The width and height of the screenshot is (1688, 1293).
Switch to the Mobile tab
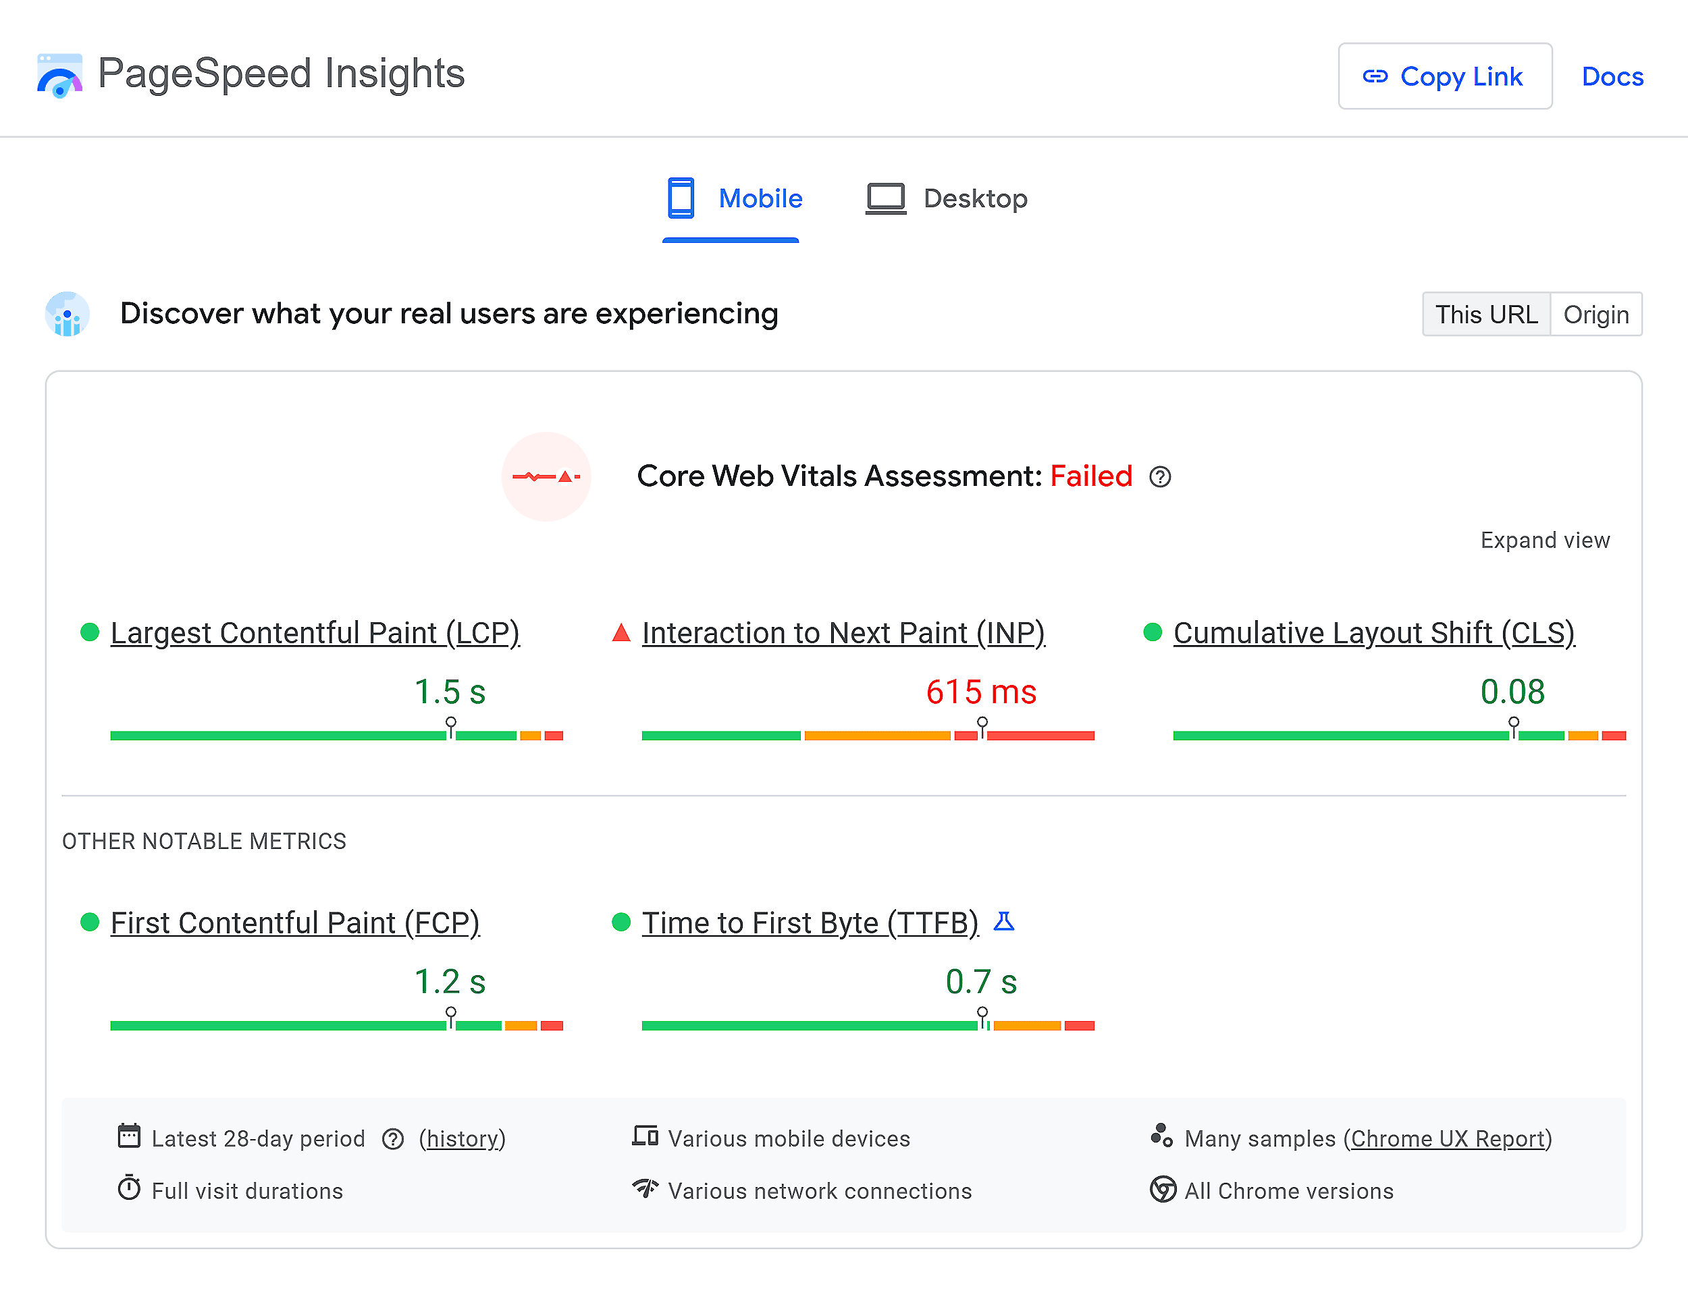coord(761,198)
